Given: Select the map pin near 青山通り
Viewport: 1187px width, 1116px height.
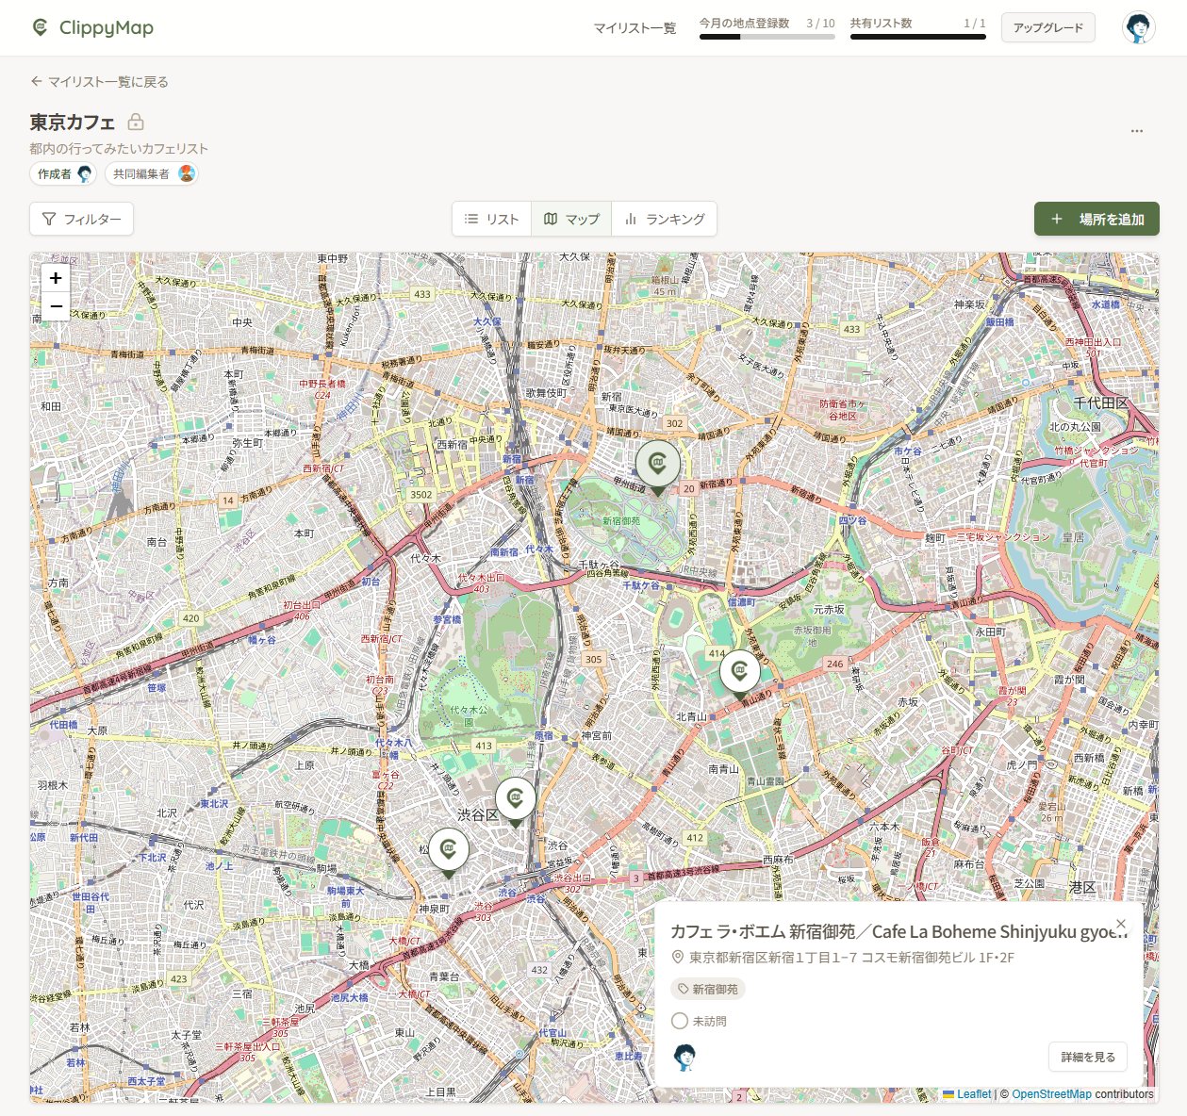Looking at the screenshot, I should pos(739,672).
